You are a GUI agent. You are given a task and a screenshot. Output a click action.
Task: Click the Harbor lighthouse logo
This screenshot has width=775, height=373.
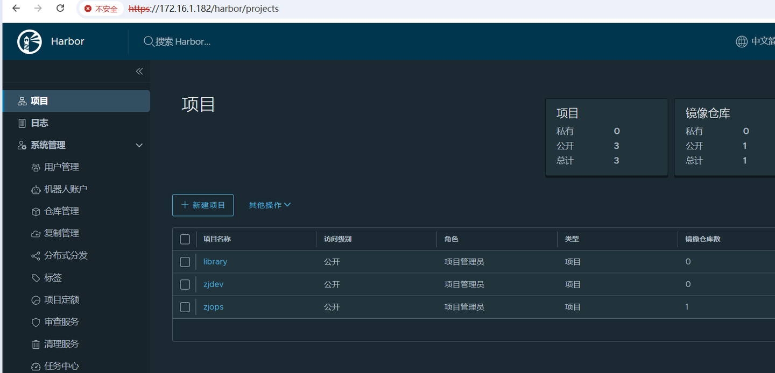30,41
